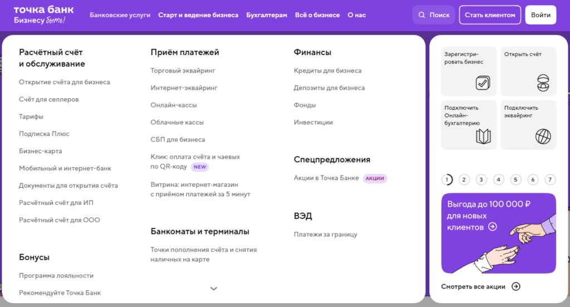Click the arrow icon beside Смотреть все акции
The height and width of the screenshot is (307, 570).
[x=516, y=286]
